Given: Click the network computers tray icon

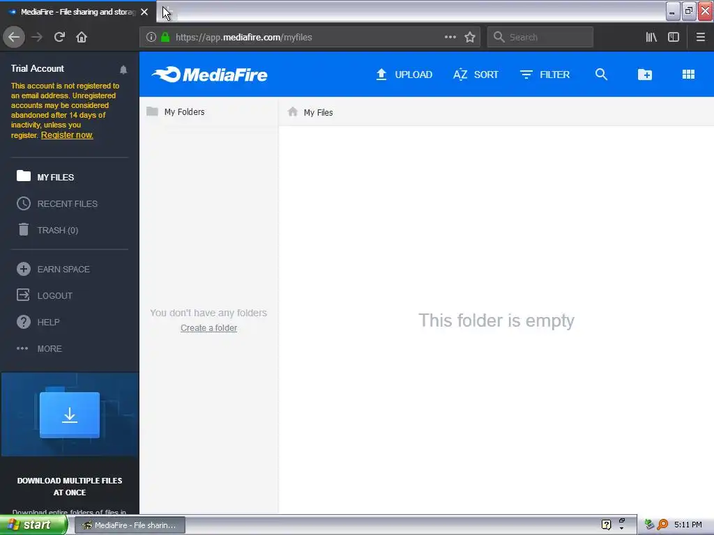Looking at the screenshot, I should pyautogui.click(x=649, y=525).
